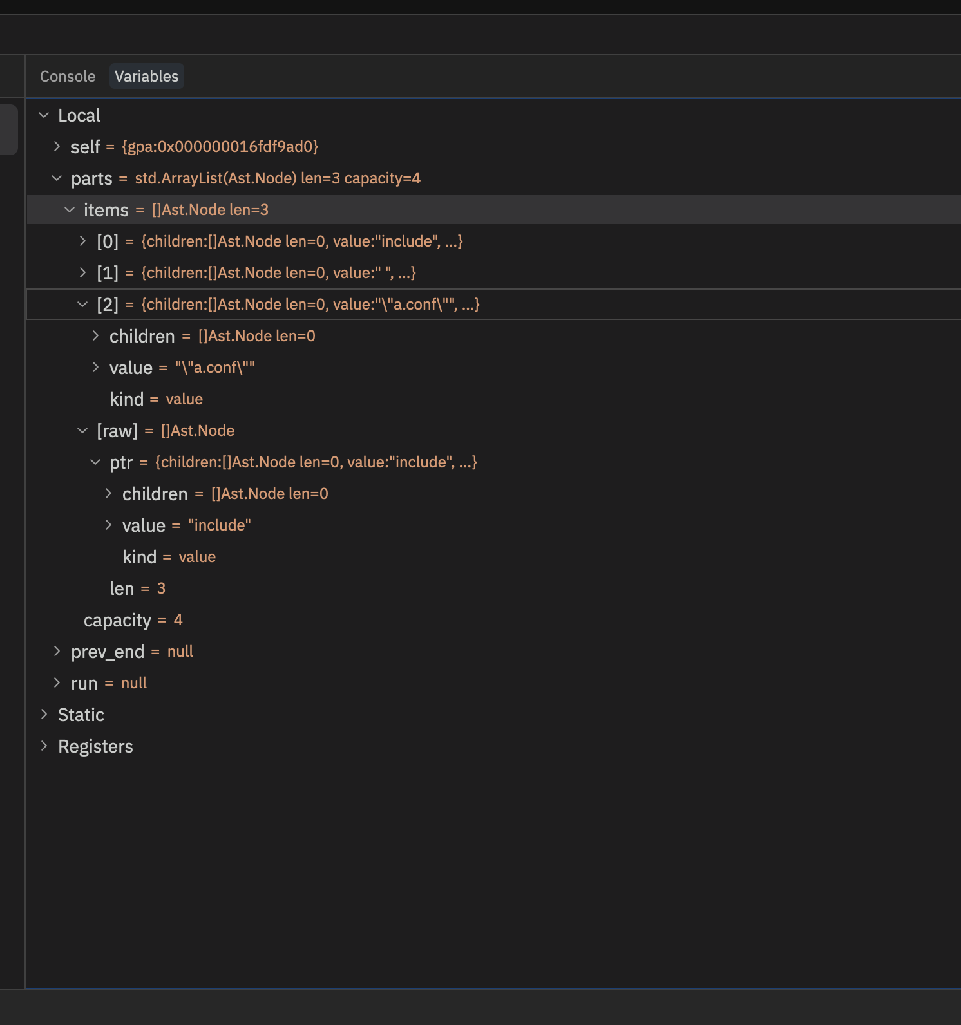961x1025 pixels.
Task: Expand the prev_end variable chevron
Action: (x=57, y=652)
